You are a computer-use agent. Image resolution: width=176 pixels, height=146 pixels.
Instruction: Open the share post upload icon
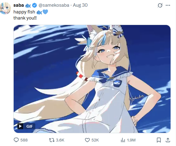pyautogui.click(x=168, y=140)
